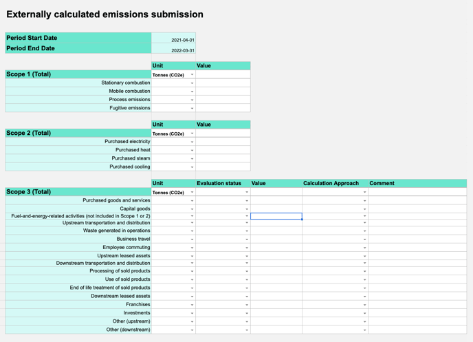Select the Scope 2 Value column header
The height and width of the screenshot is (342, 473).
pyautogui.click(x=223, y=125)
